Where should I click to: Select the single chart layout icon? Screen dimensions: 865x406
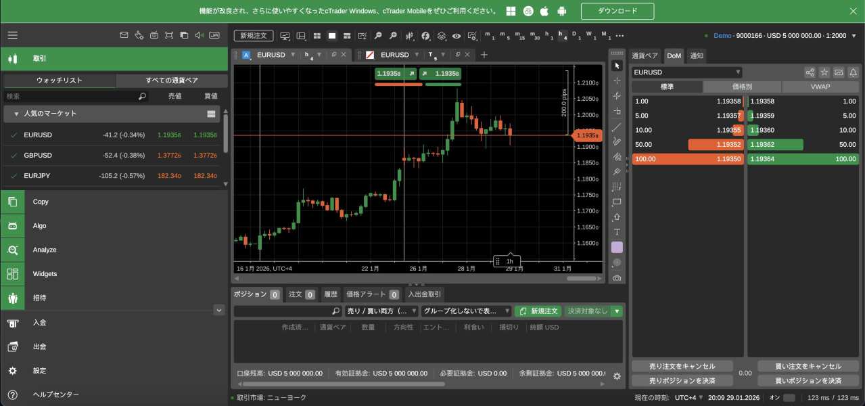332,35
